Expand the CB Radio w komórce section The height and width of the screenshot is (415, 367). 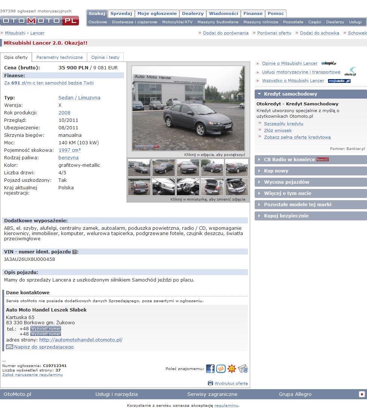point(311,160)
